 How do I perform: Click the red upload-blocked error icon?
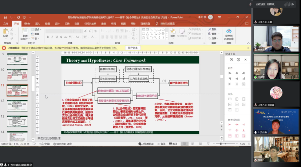[4, 48]
